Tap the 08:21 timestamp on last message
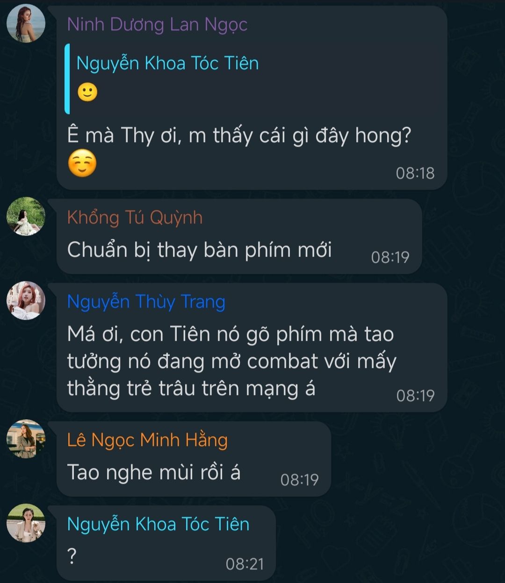Viewport: 505px width, 583px height. [x=245, y=564]
